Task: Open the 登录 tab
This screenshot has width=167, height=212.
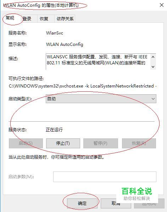Action: 27,18
